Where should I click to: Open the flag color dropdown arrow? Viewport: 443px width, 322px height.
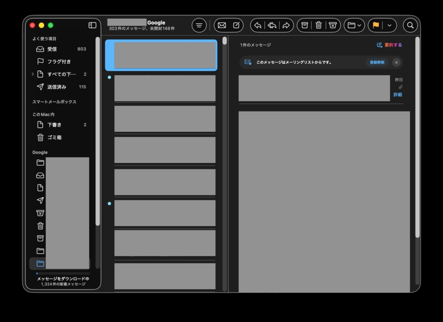tap(389, 25)
